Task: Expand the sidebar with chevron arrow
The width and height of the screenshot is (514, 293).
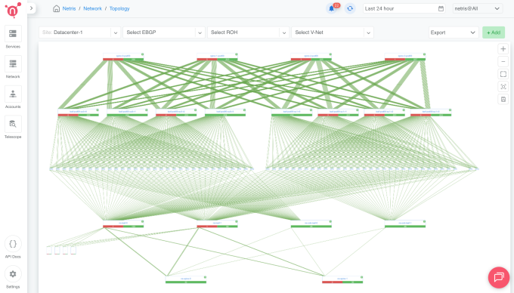Action: pos(32,8)
